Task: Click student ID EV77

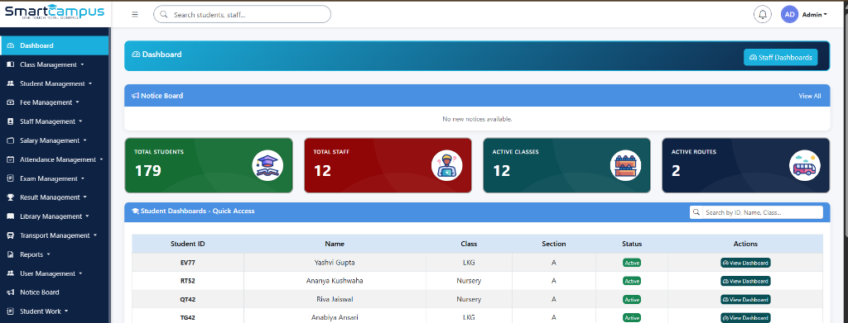Action: (188, 263)
